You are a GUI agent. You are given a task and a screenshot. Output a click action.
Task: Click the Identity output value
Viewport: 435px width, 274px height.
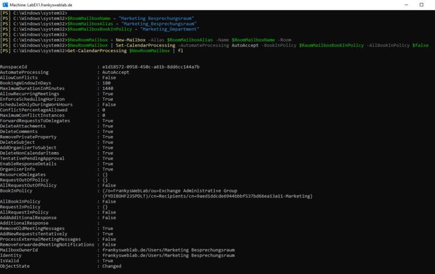pos(168,255)
